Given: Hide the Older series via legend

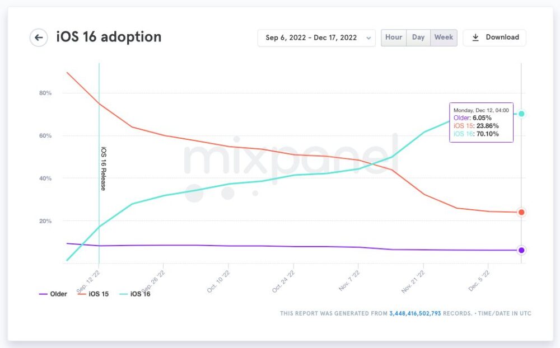Looking at the screenshot, I should coord(58,294).
